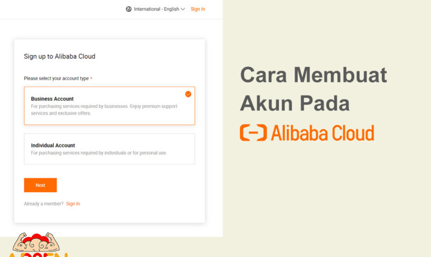Image resolution: width=431 pixels, height=257 pixels.
Task: Click the globe language icon
Action: pyautogui.click(x=129, y=9)
